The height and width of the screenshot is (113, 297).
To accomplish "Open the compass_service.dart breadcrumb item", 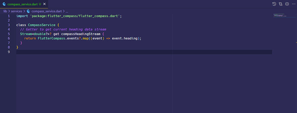I will click(47, 11).
